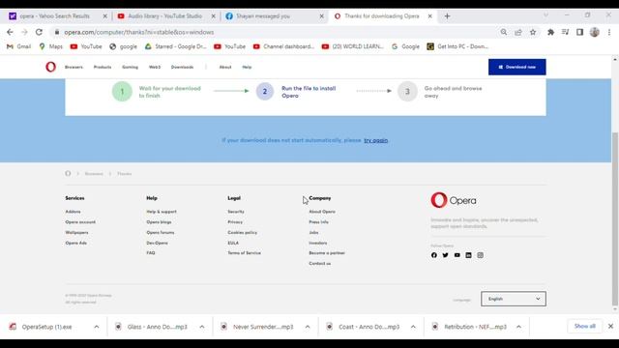Click the browser back arrow
The image size is (619, 348).
point(10,32)
